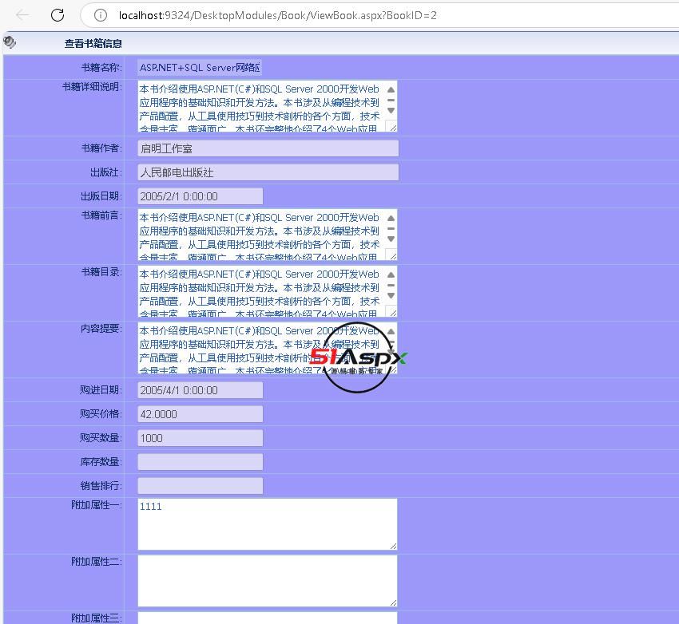679x624 pixels.
Task: Click the 库存数量 label
Action: [x=101, y=462]
